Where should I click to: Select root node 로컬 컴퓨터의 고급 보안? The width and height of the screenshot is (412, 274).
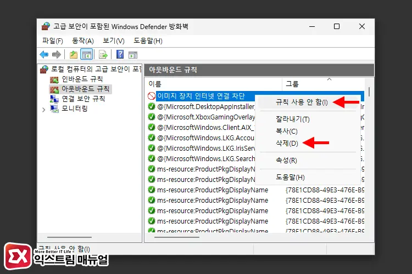pyautogui.click(x=96, y=69)
